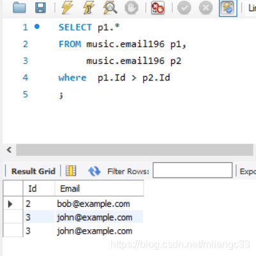This screenshot has height=256, width=256.
Task: Click the Export label in result toolbar
Action: pos(248,171)
